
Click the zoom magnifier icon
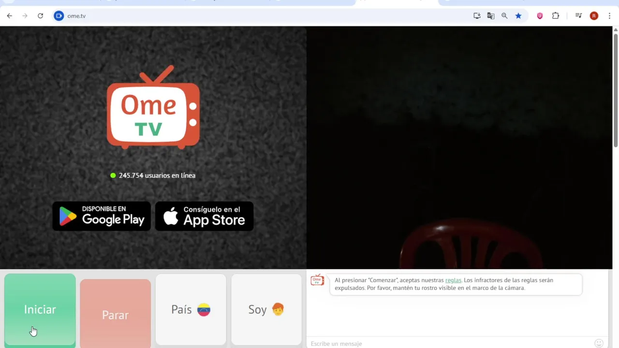coord(504,16)
